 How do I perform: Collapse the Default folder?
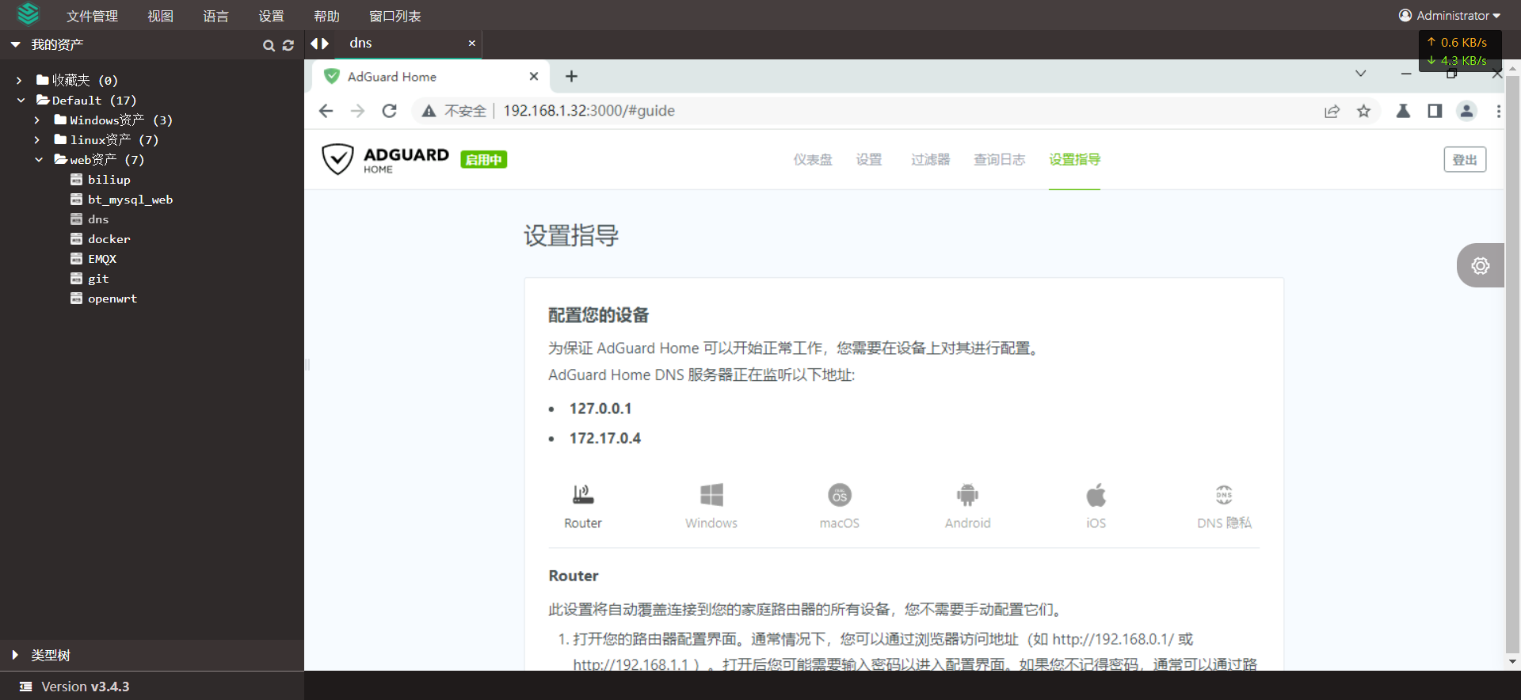(x=21, y=101)
